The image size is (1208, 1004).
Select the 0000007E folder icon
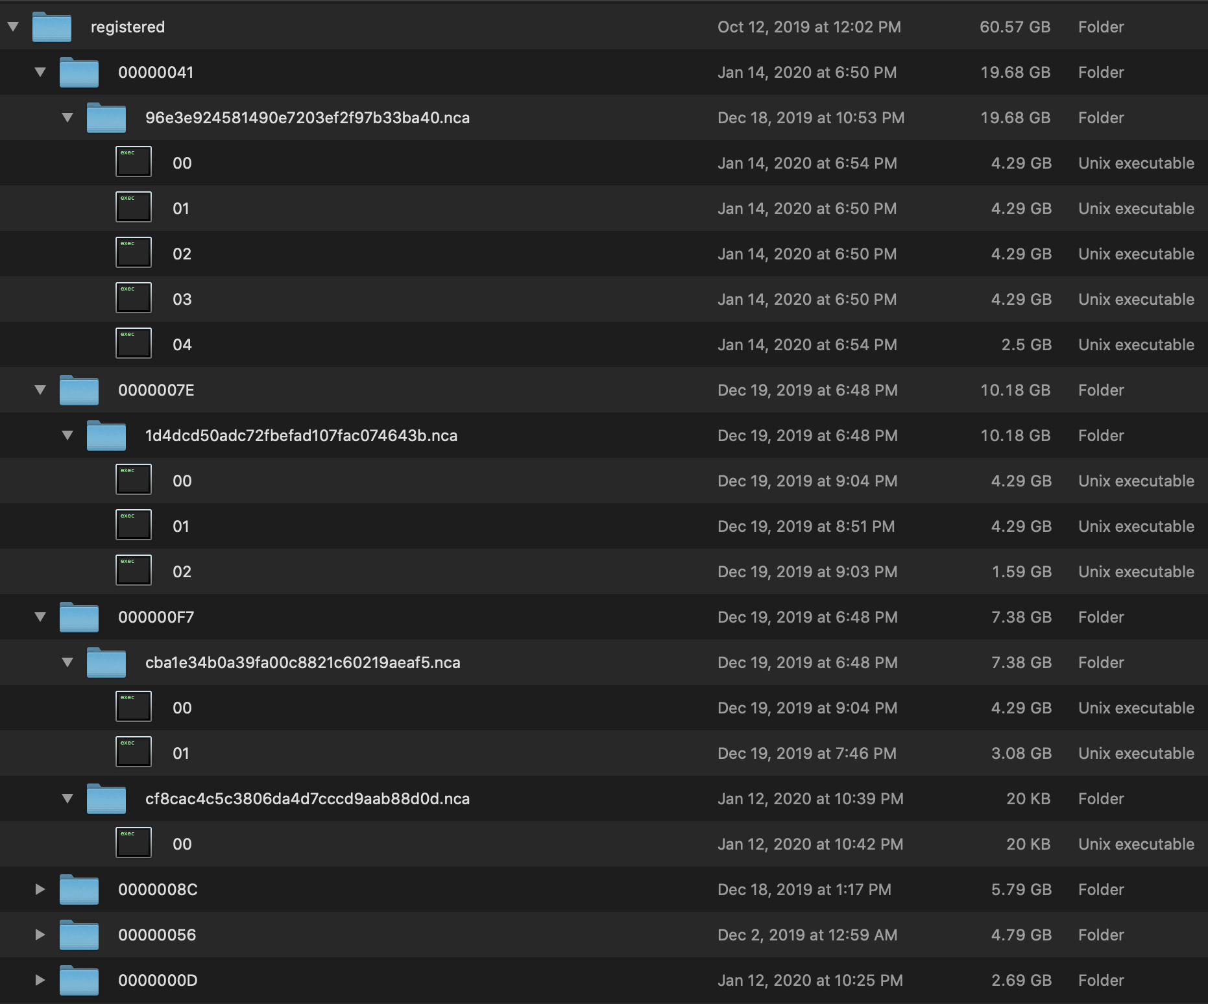coord(79,390)
